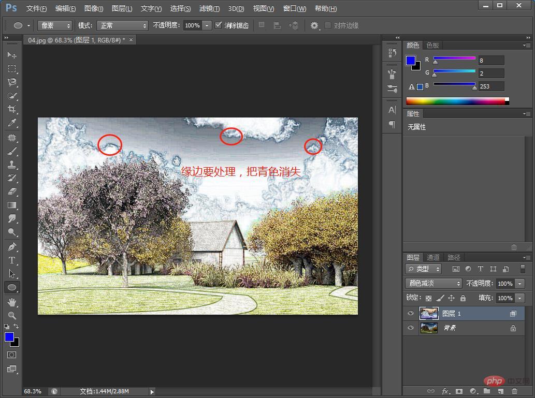Change the screen mode icon

11,369
